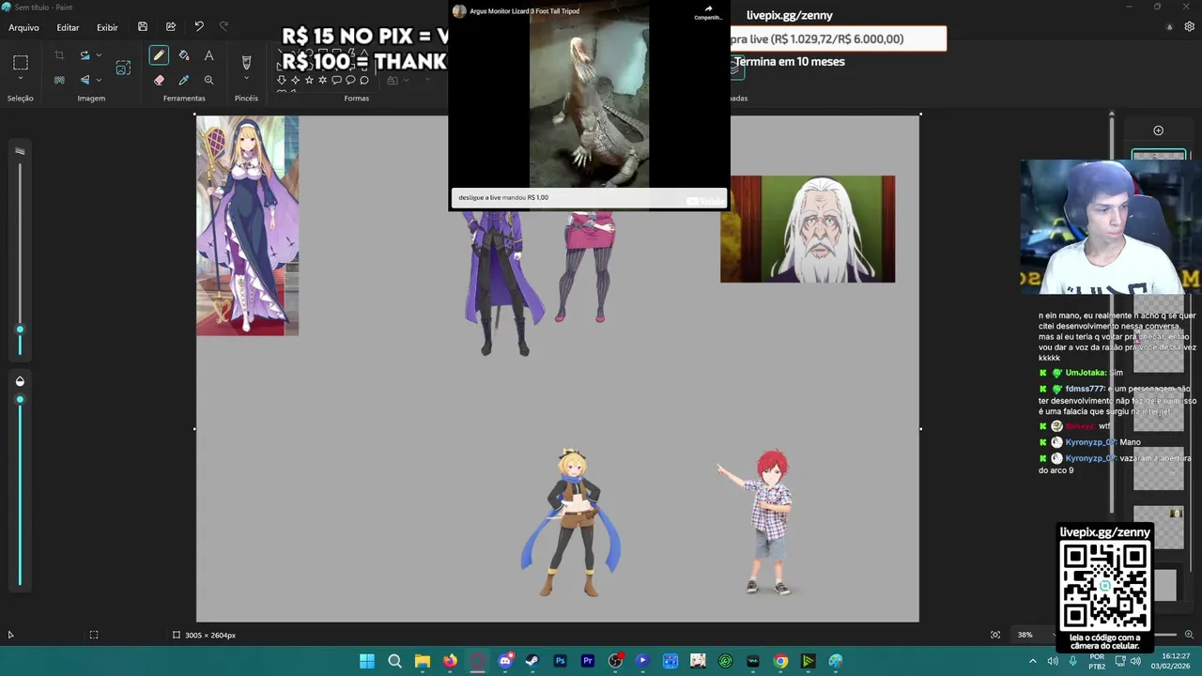Add a new layer with plus icon
Image resolution: width=1202 pixels, height=676 pixels.
1158,131
